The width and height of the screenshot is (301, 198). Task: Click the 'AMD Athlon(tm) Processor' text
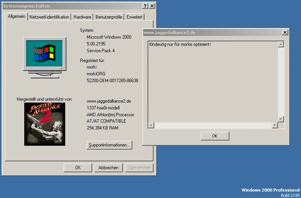click(x=110, y=115)
